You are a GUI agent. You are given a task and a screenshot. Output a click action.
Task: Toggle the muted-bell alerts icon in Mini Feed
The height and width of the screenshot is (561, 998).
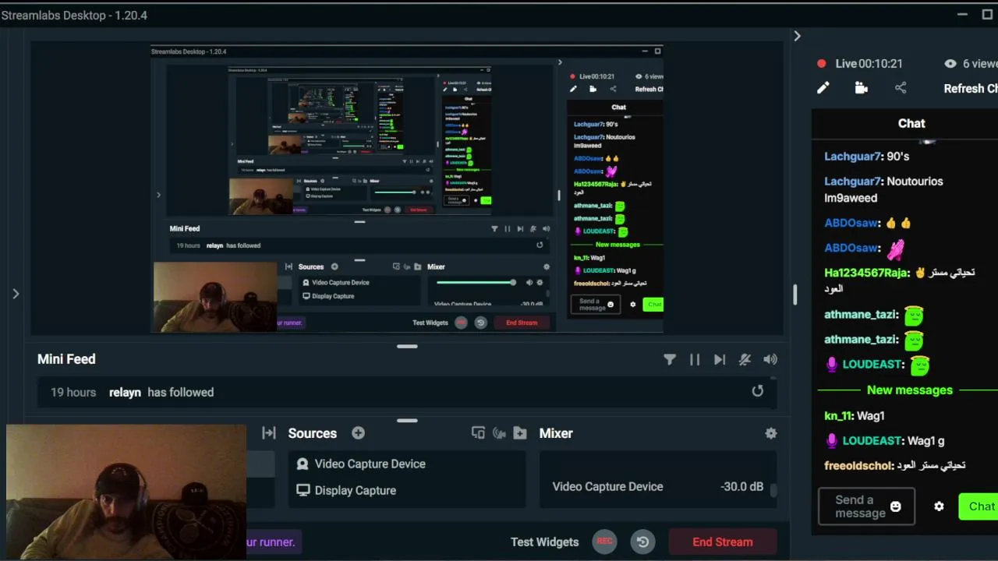tap(745, 359)
